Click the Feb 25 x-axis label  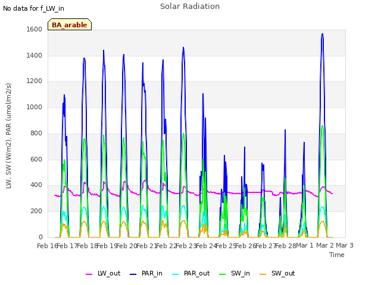pyautogui.click(x=226, y=246)
